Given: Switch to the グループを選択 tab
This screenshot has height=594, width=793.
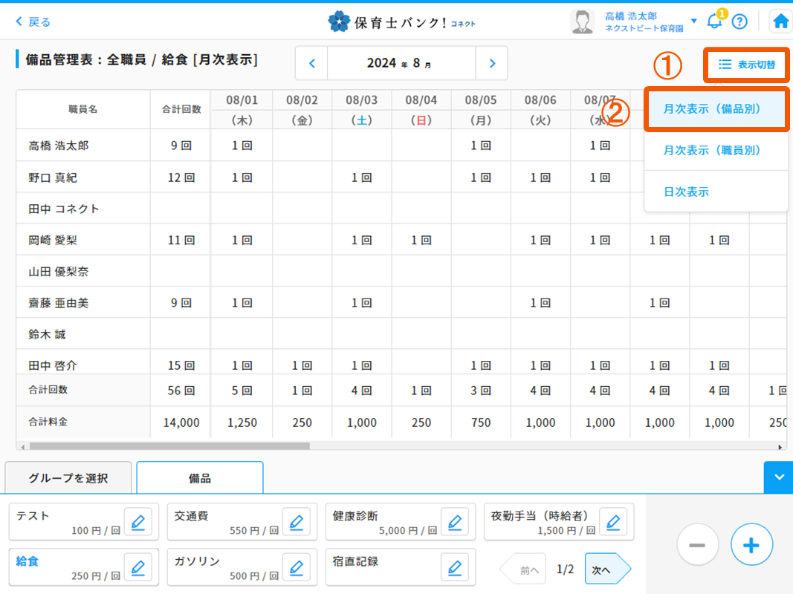Looking at the screenshot, I should tap(68, 478).
